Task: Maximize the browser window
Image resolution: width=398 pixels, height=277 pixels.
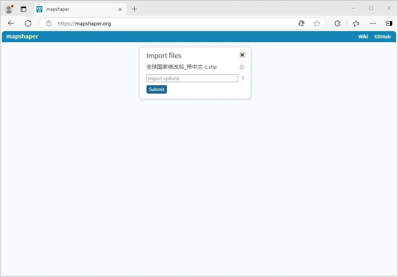Action: click(371, 8)
